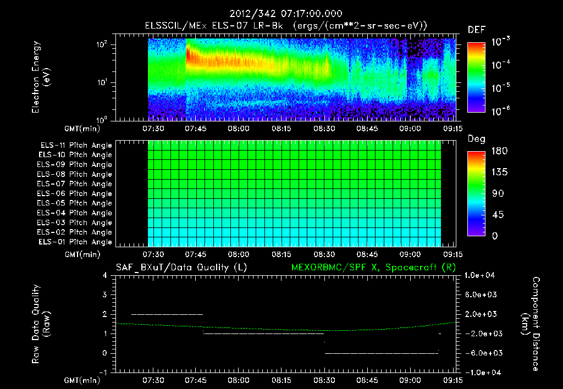Select the ELS-05 Pitch Angle row label

pos(75,203)
